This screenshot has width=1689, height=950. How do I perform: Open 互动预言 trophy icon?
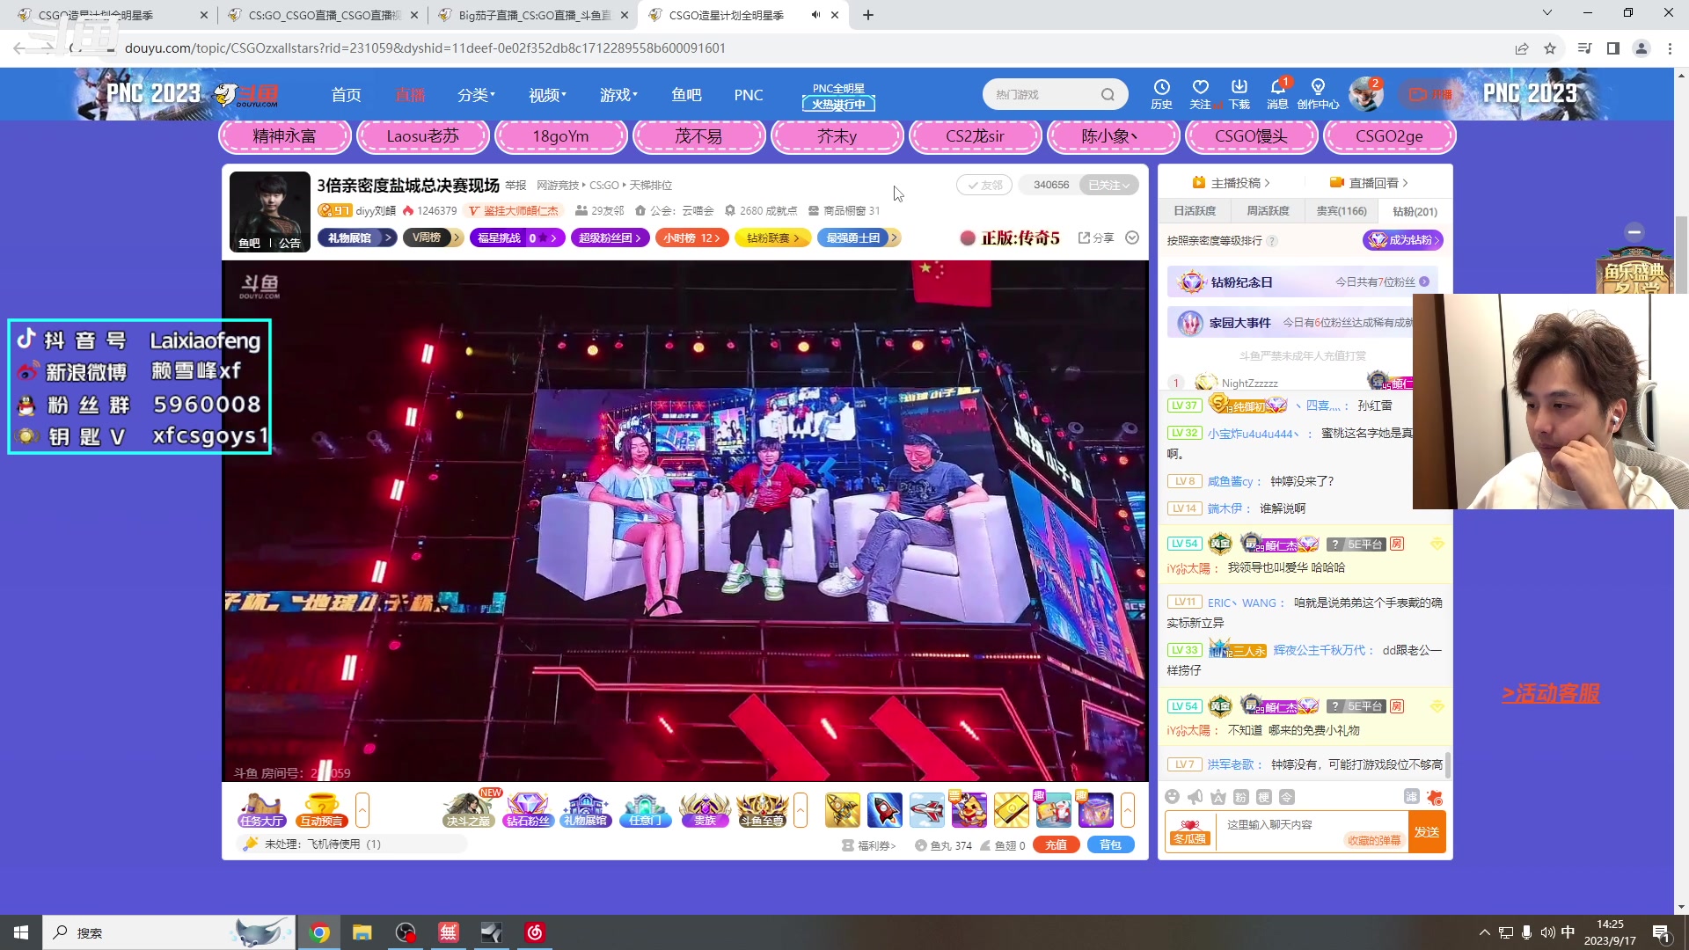pos(321,810)
